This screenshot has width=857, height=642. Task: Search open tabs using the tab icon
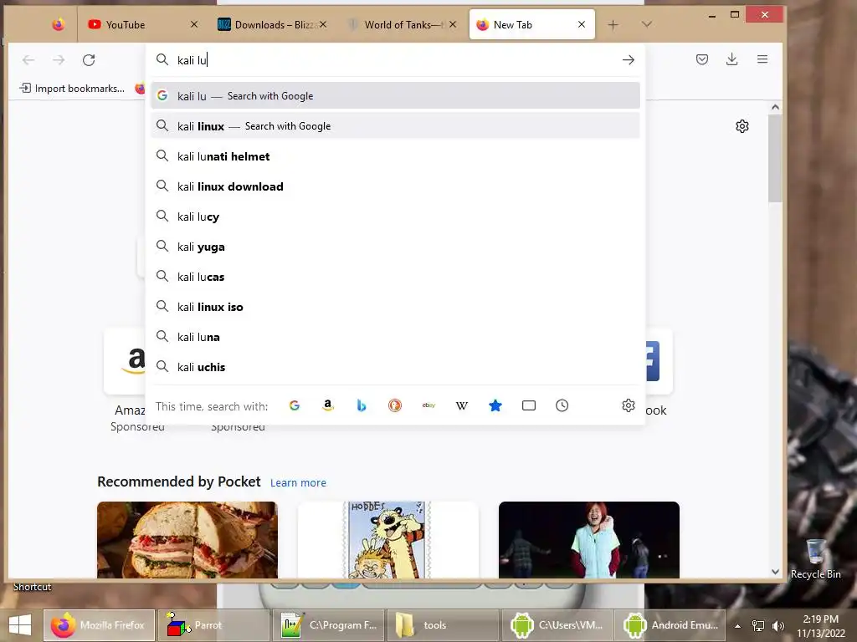click(x=529, y=405)
